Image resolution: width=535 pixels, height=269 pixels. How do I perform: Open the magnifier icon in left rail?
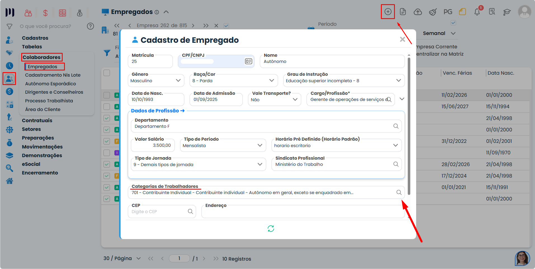pos(10,168)
